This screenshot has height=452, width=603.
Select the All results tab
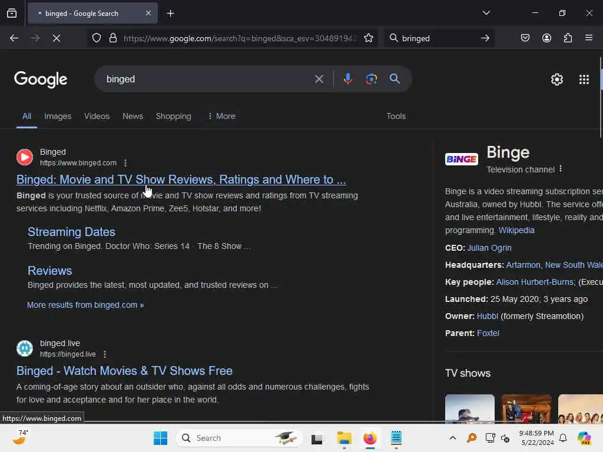[26, 116]
